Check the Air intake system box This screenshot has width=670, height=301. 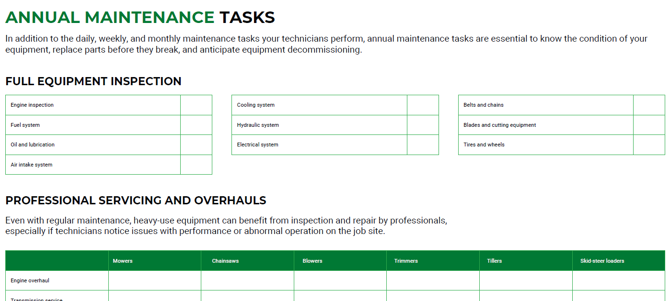196,164
